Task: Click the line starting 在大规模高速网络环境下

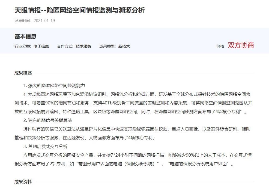Action: pyautogui.click(x=137, y=94)
